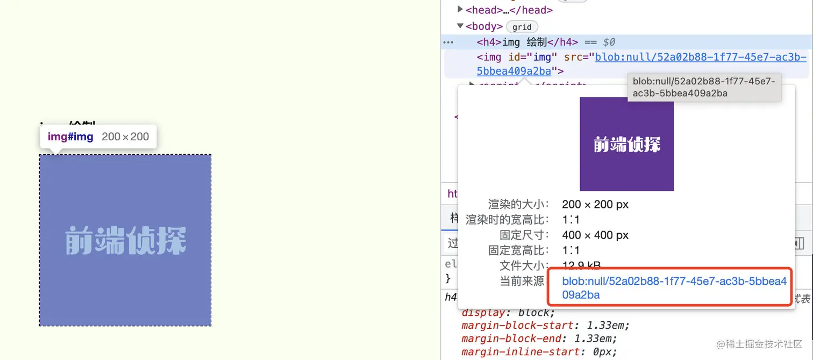
Task: Open the more-actions (•••) menu beside h4
Action: click(450, 42)
